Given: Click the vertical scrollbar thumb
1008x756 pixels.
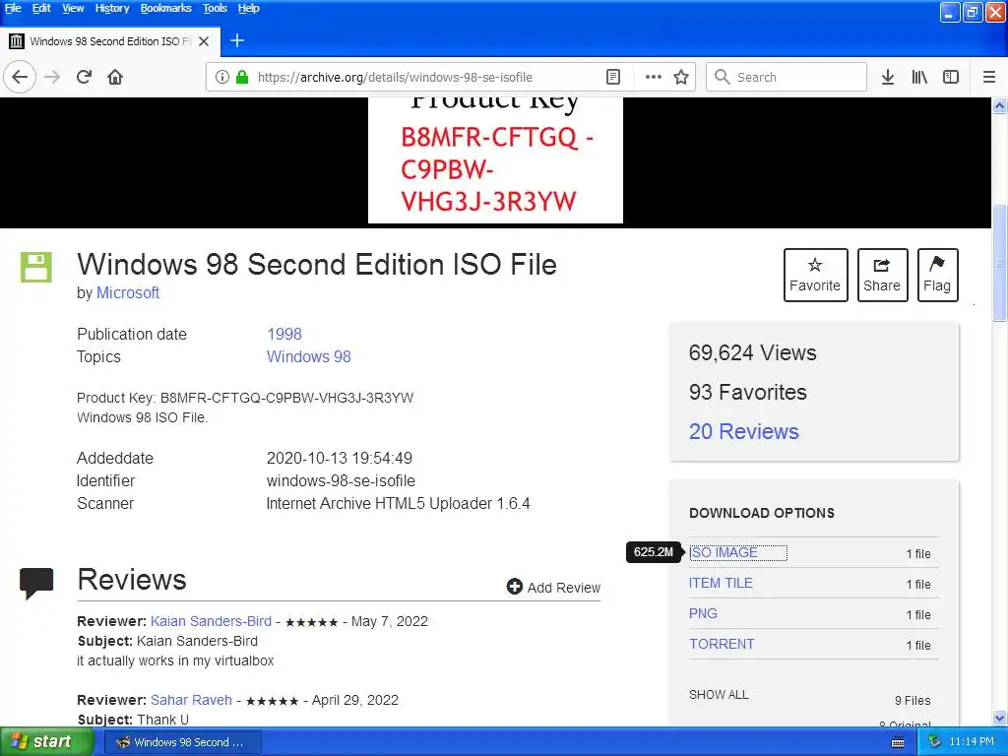Looking at the screenshot, I should point(999,262).
